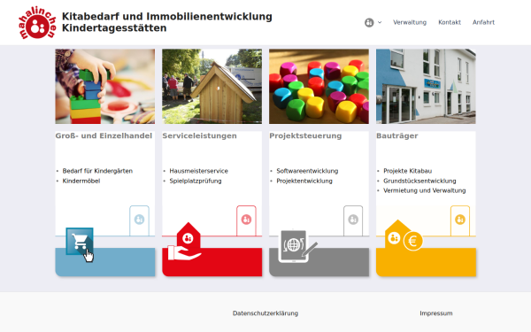Click the euro coin icon
This screenshot has width=531, height=332.
(x=412, y=241)
